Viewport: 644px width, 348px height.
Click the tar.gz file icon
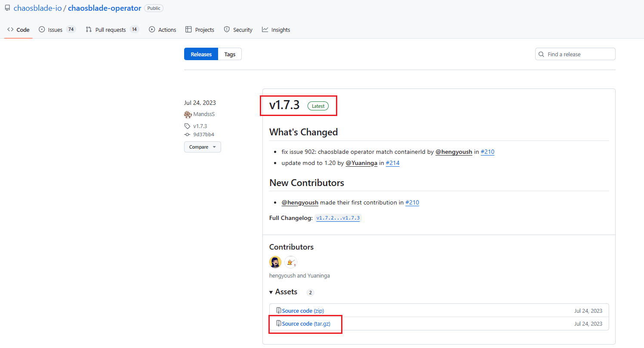click(x=279, y=324)
